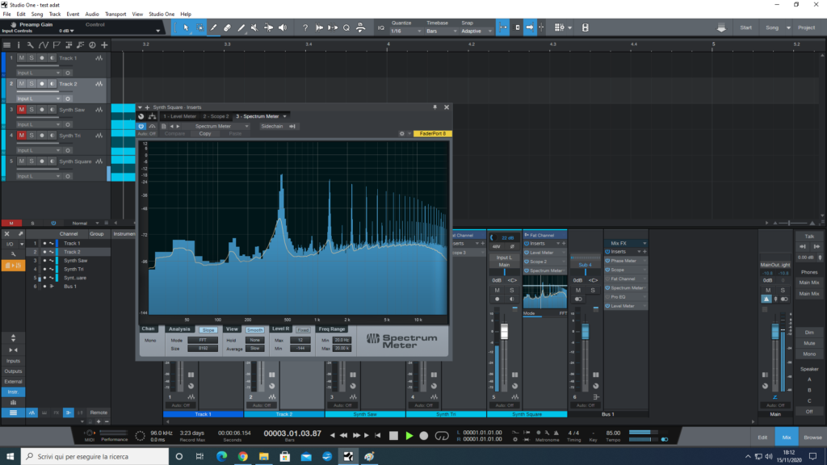Screen dimensions: 827x465
Task: Open the Edit panel button
Action: 762,437
